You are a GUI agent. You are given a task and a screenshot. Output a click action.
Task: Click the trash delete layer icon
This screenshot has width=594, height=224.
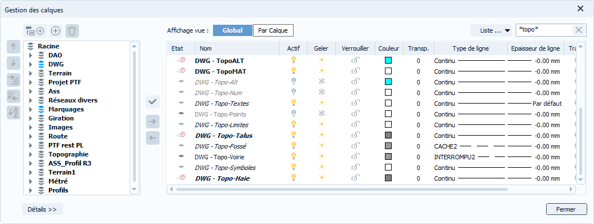(72, 31)
